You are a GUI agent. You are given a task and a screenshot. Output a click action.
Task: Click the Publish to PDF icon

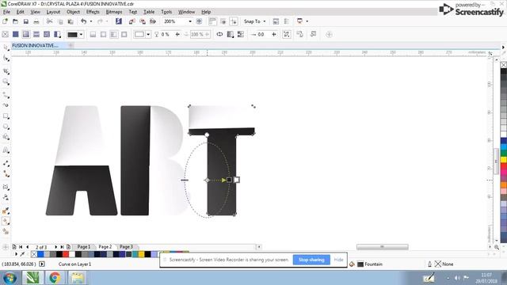tap(153, 21)
